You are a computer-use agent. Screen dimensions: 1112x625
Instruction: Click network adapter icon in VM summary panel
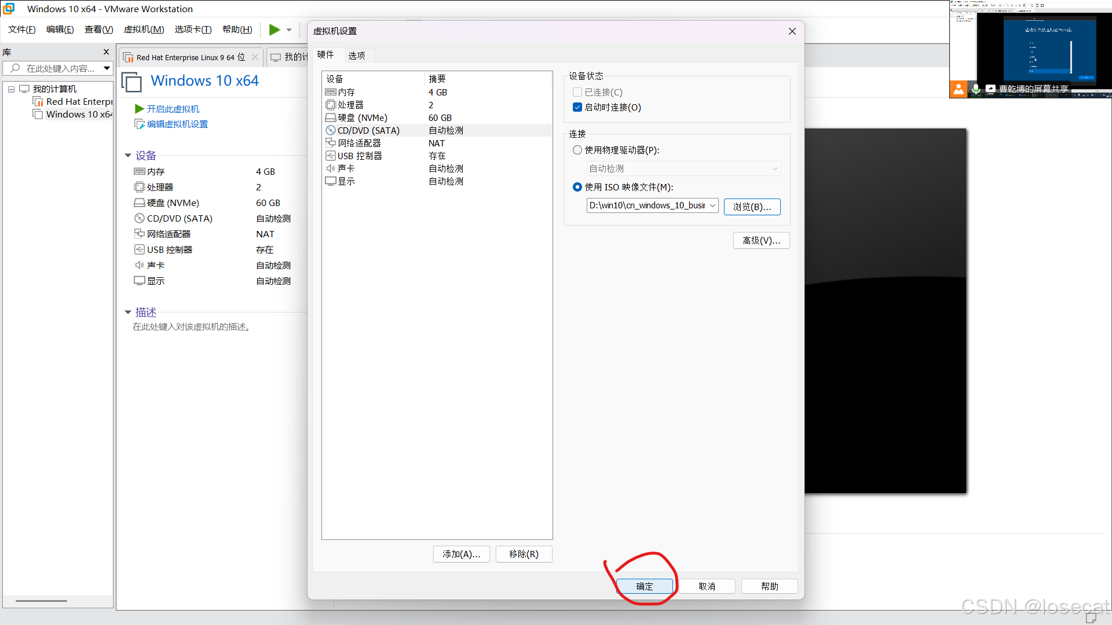click(x=140, y=234)
